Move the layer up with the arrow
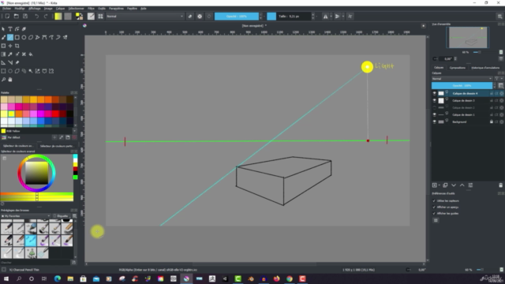Viewport: 505px width, 284px height. coord(462,185)
